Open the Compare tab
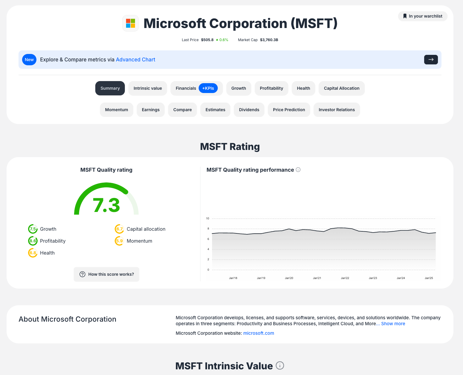The height and width of the screenshot is (375, 463). (x=183, y=110)
